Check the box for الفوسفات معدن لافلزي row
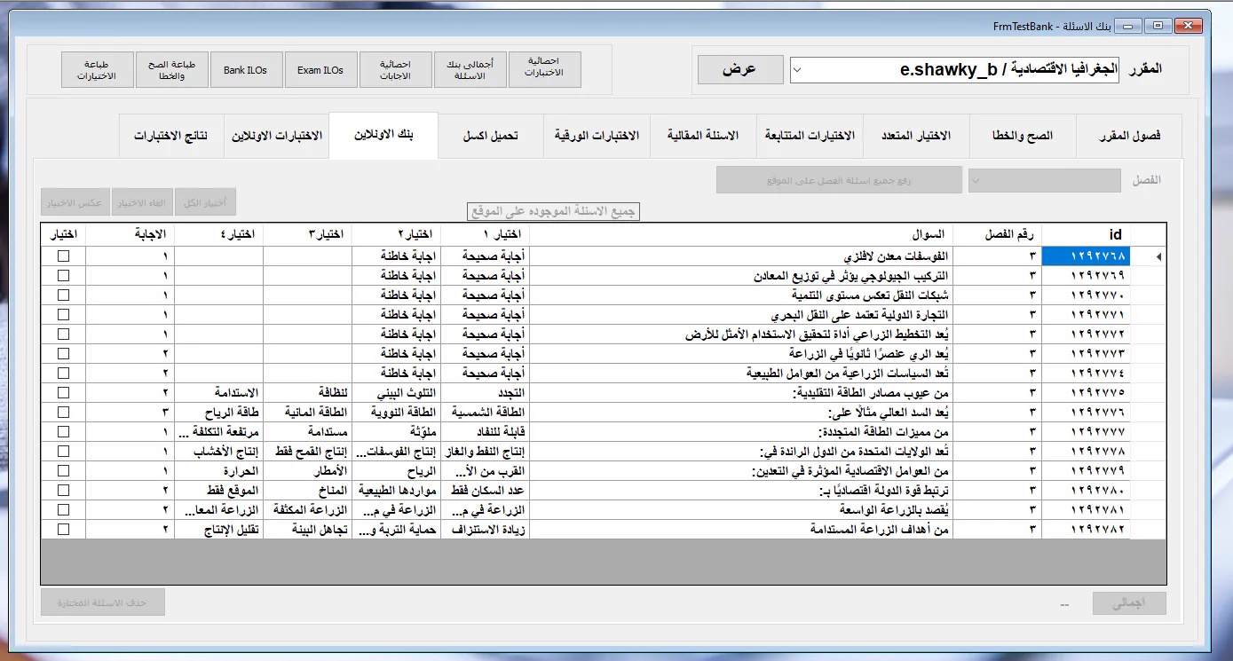The height and width of the screenshot is (661, 1233). pyautogui.click(x=63, y=256)
